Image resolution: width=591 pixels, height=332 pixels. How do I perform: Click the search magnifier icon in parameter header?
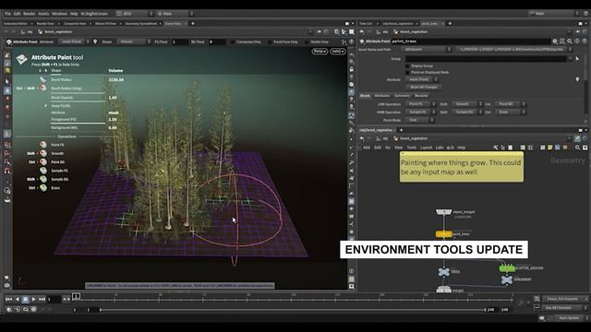pyautogui.click(x=570, y=41)
